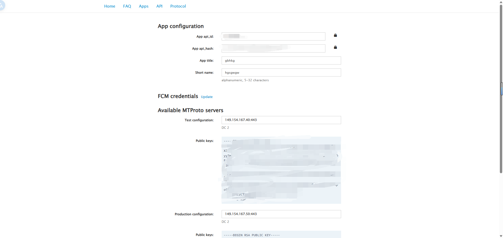Select the App title input showing gbhkg
The image size is (503, 238).
[281, 60]
